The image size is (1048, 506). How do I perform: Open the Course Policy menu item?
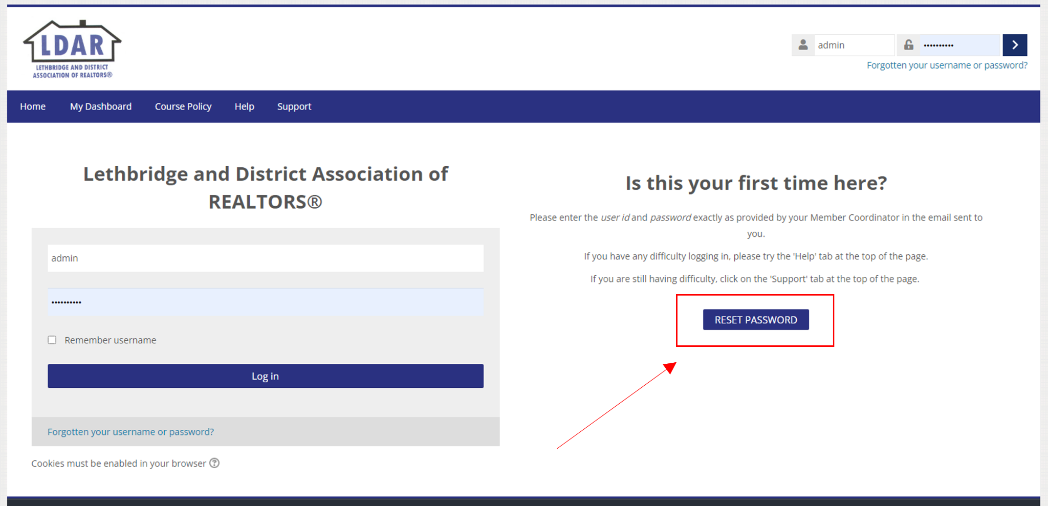pyautogui.click(x=183, y=106)
